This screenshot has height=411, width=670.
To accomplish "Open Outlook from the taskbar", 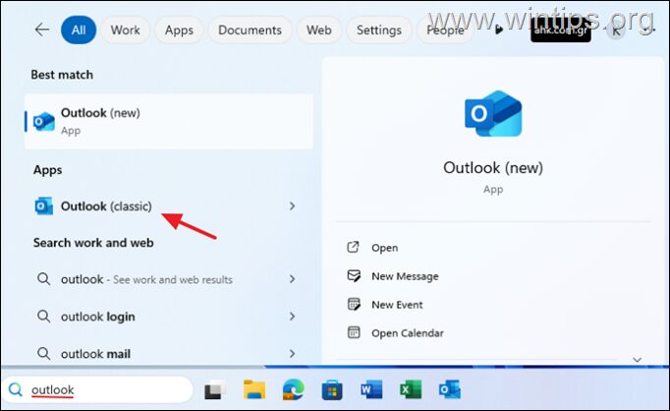I will [450, 389].
